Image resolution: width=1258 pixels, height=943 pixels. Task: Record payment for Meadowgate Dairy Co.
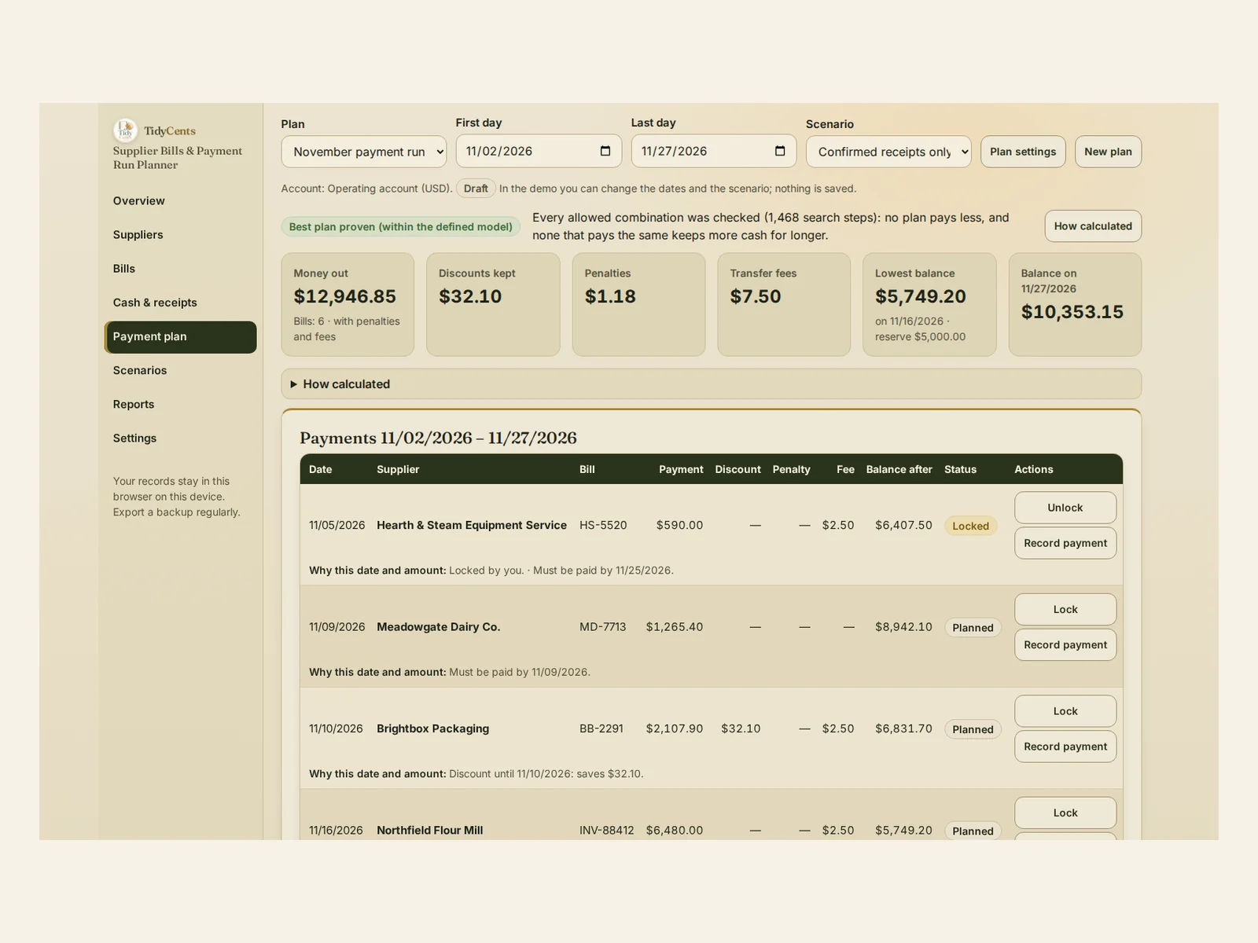pyautogui.click(x=1065, y=645)
